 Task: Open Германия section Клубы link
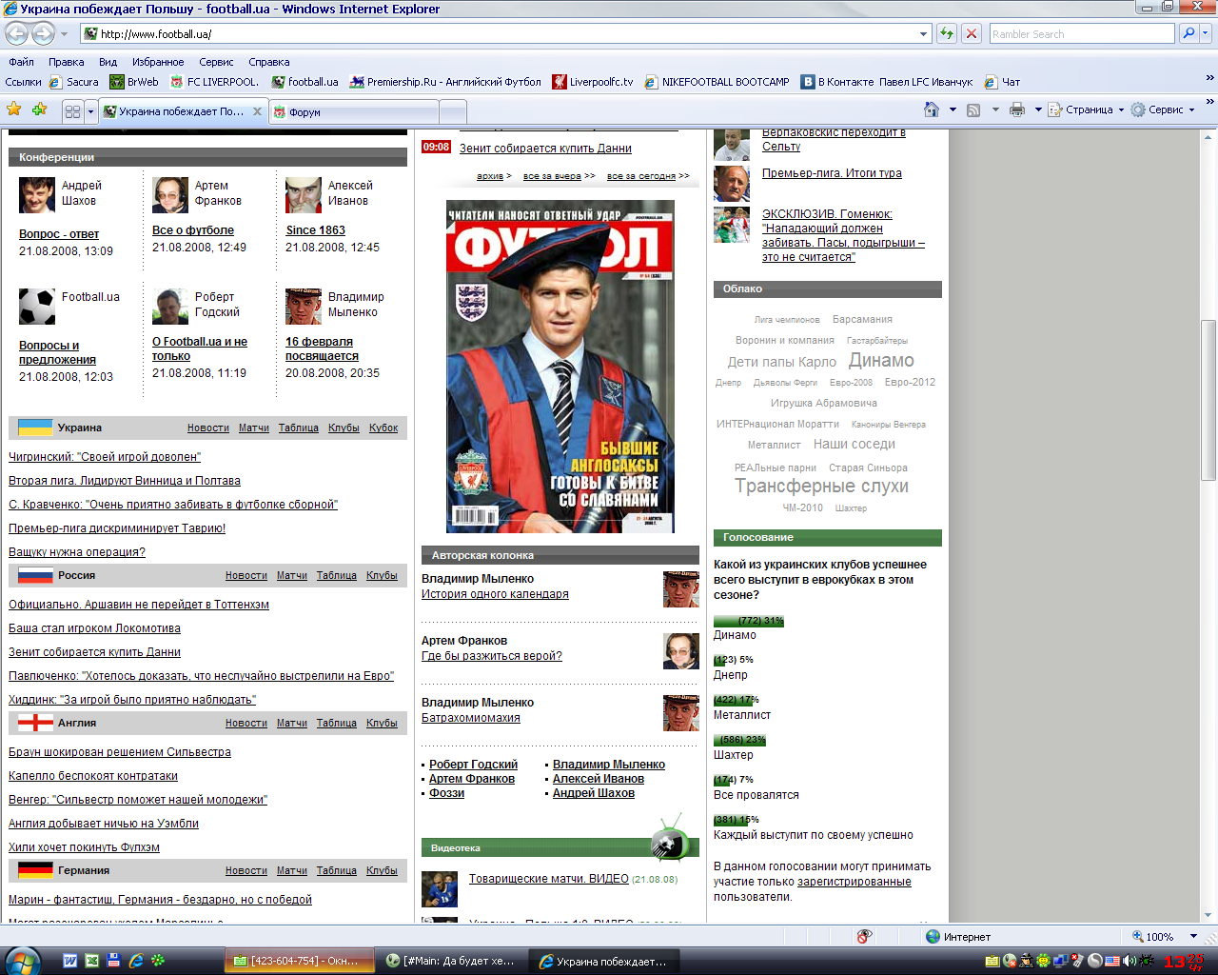[x=382, y=870]
